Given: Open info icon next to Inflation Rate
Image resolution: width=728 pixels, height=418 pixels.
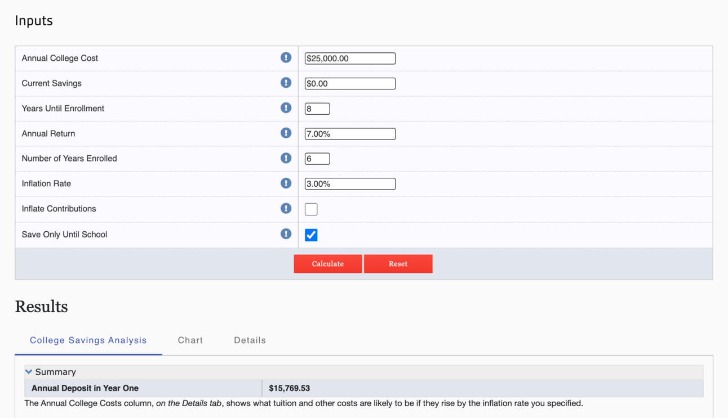Looking at the screenshot, I should 286,183.
